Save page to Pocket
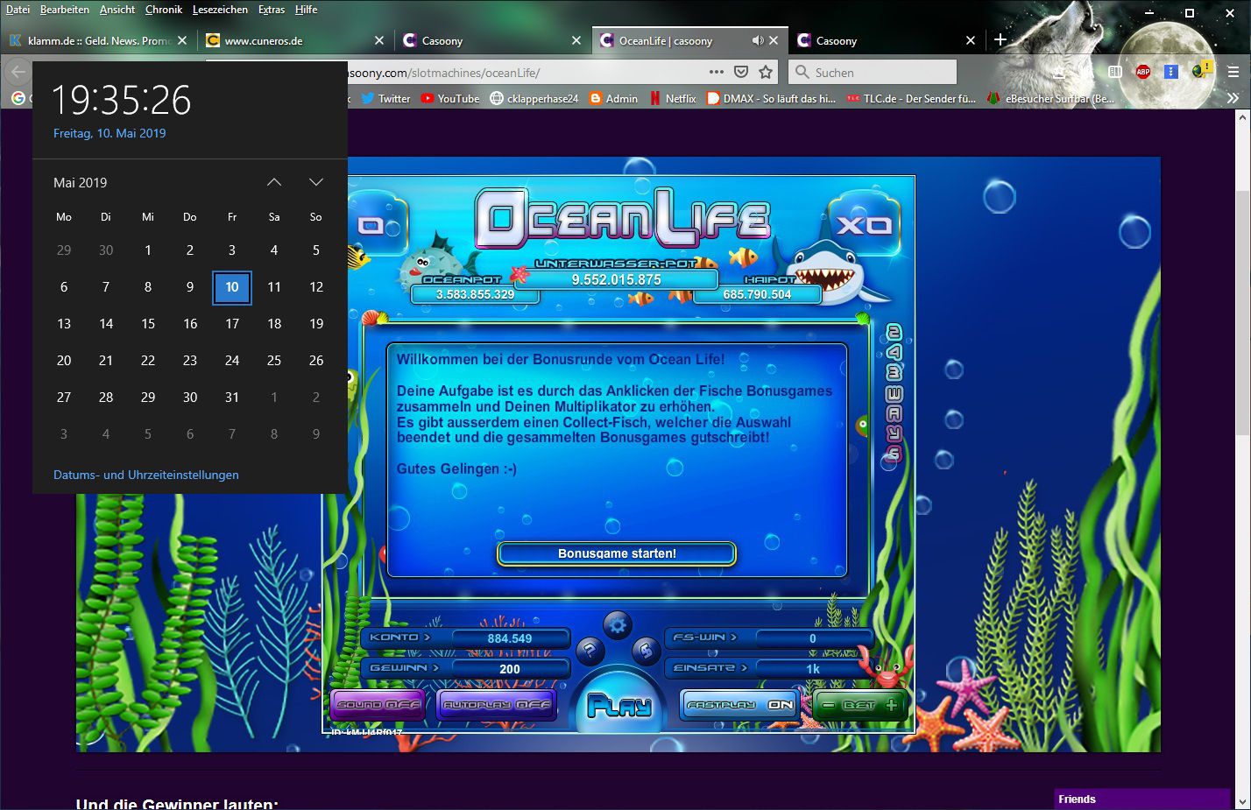Image resolution: width=1251 pixels, height=810 pixels. coord(741,72)
